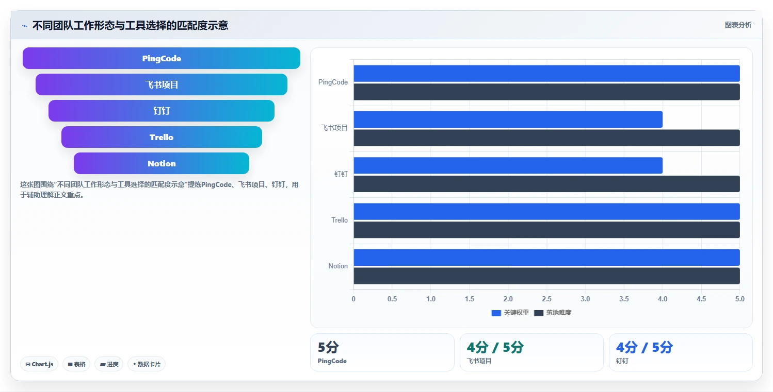
Task: Click the 1.0 tick on x-axis
Action: 431,299
